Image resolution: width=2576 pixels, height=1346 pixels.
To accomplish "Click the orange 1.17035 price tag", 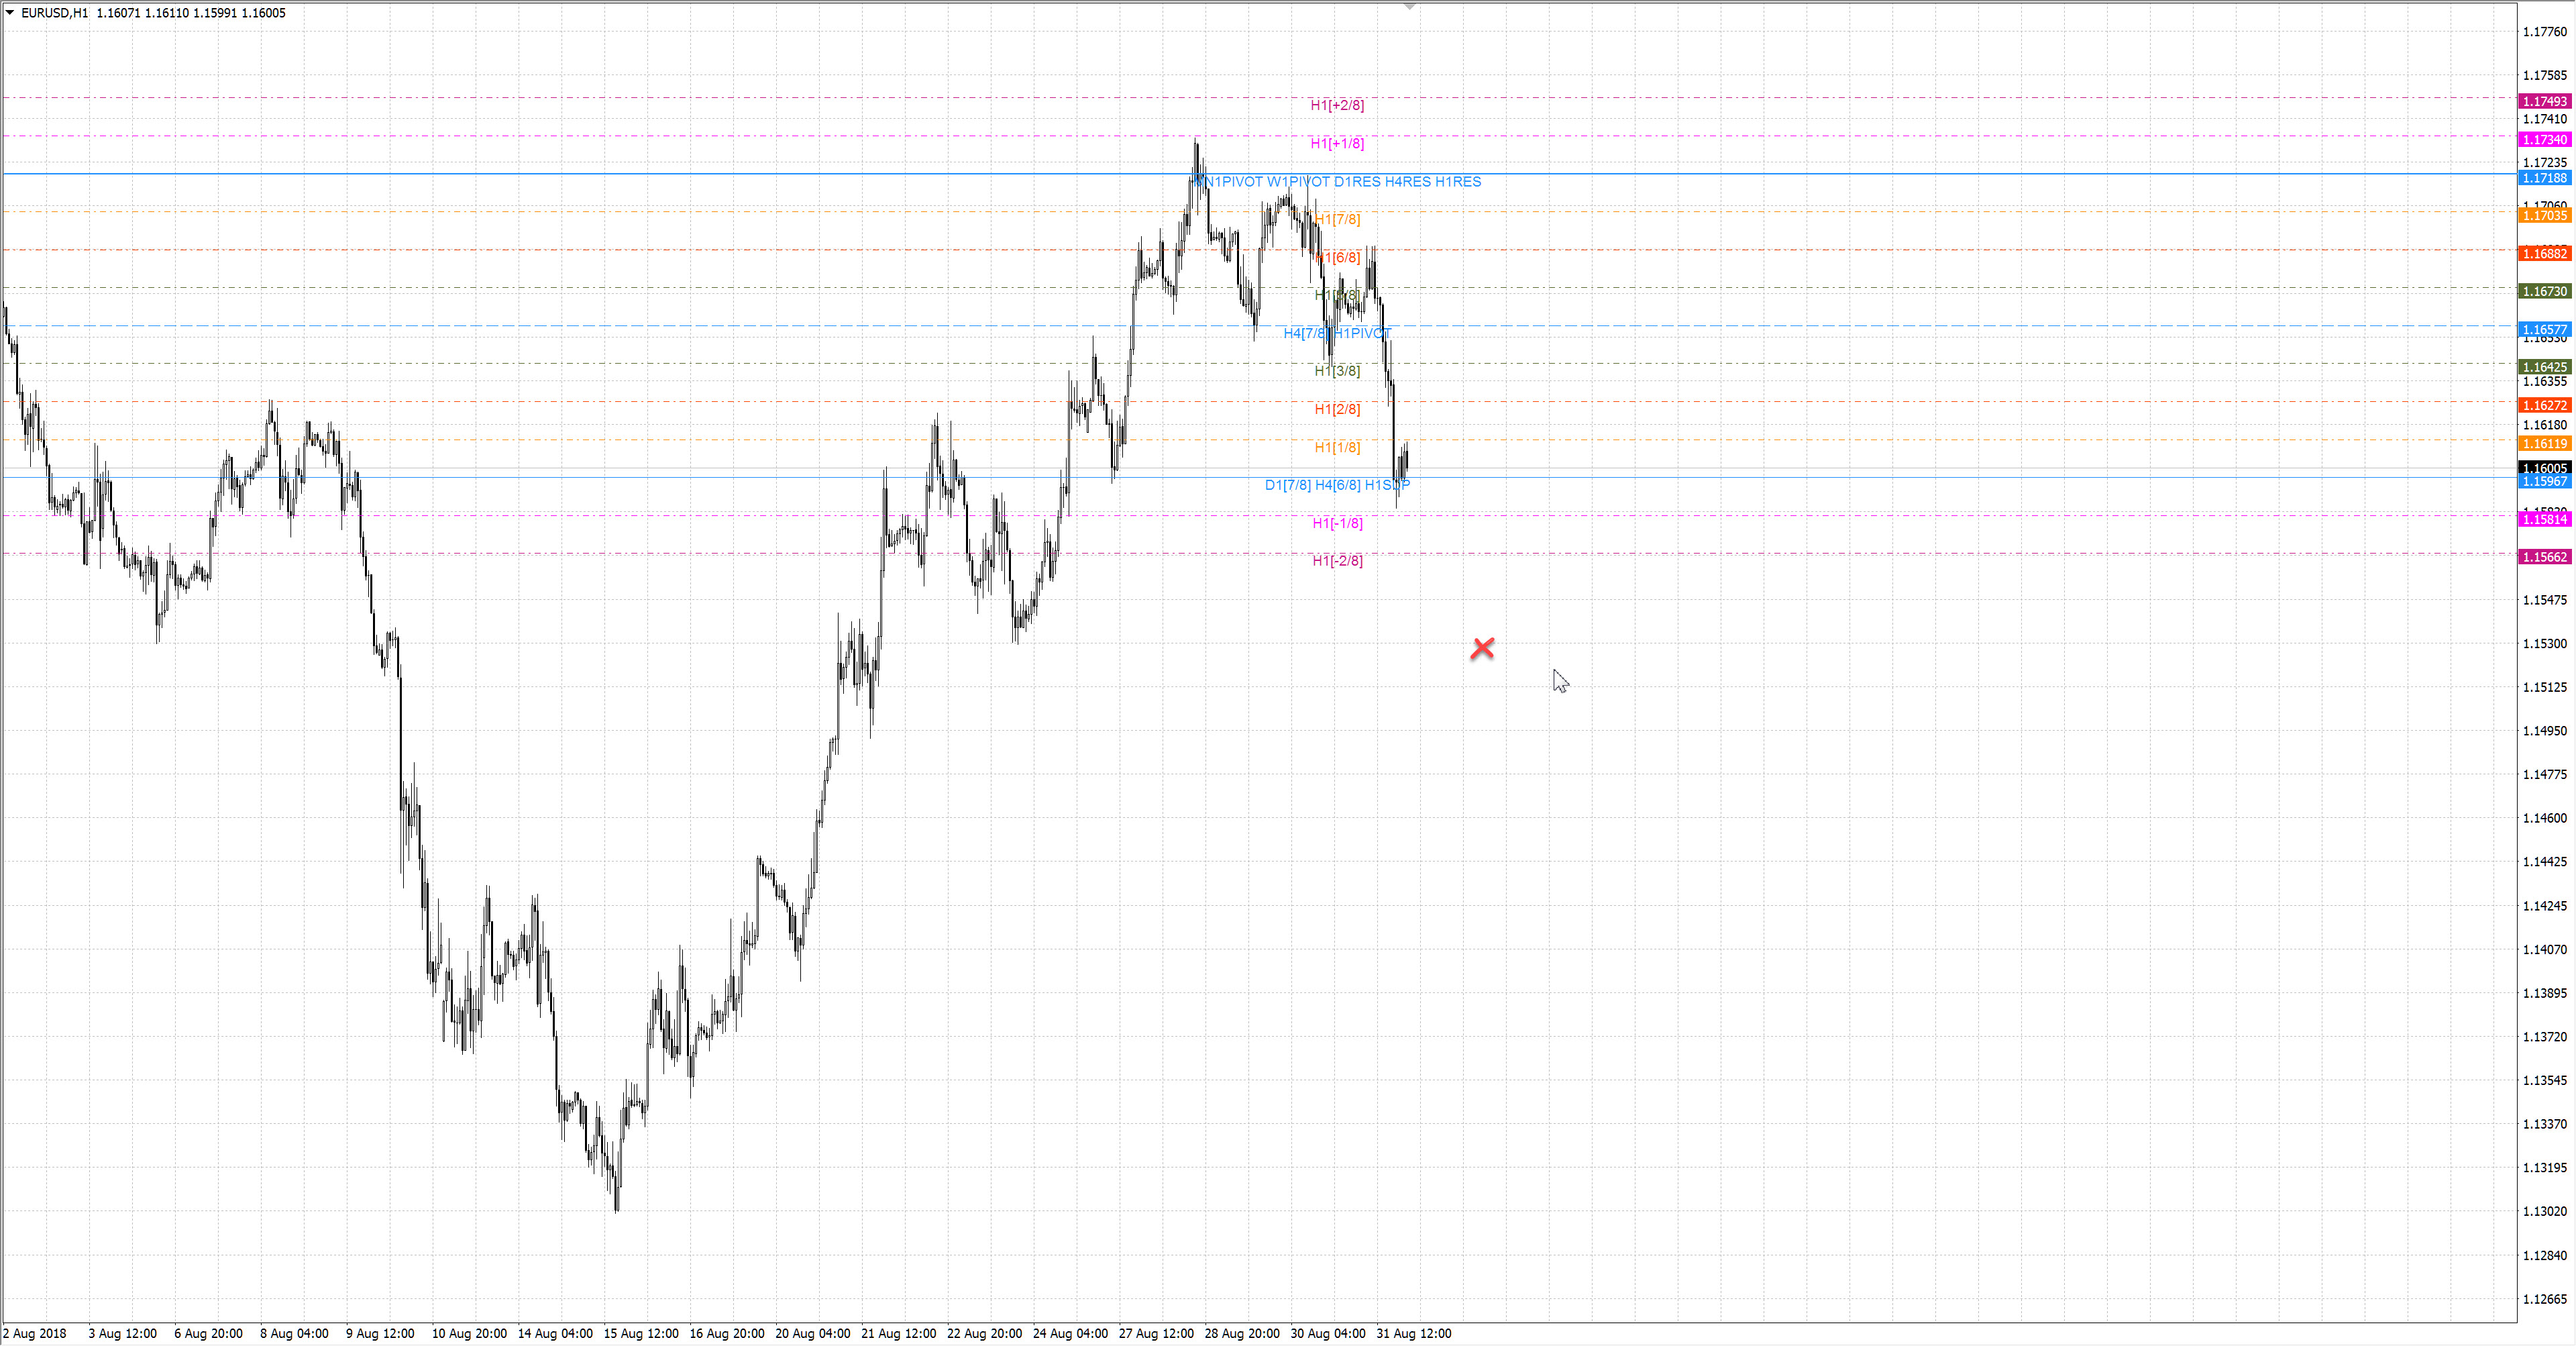I will 2544,216.
